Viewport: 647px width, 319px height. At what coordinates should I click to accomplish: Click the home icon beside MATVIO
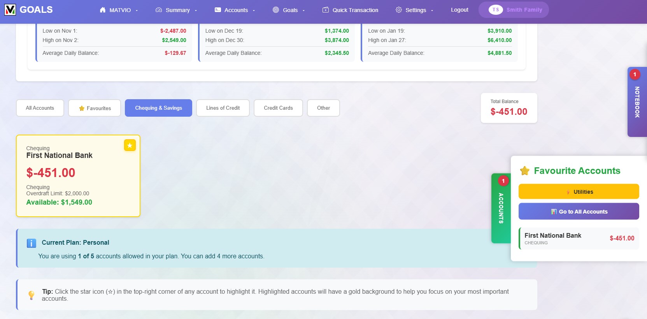click(x=103, y=10)
